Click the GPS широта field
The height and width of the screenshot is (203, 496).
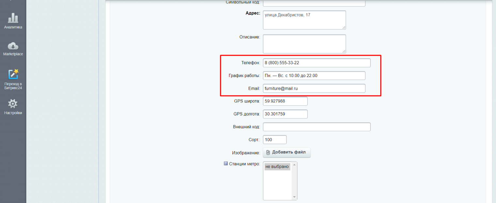[285, 101]
